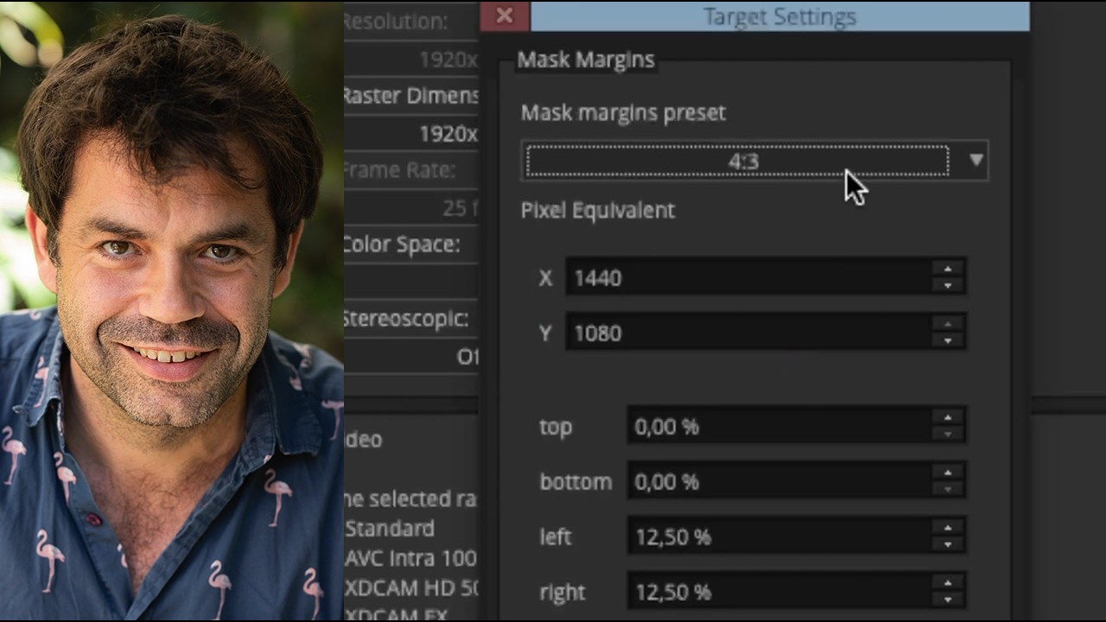Increase the right margin with up arrow
Screen dimensions: 1106x622
tap(948, 584)
